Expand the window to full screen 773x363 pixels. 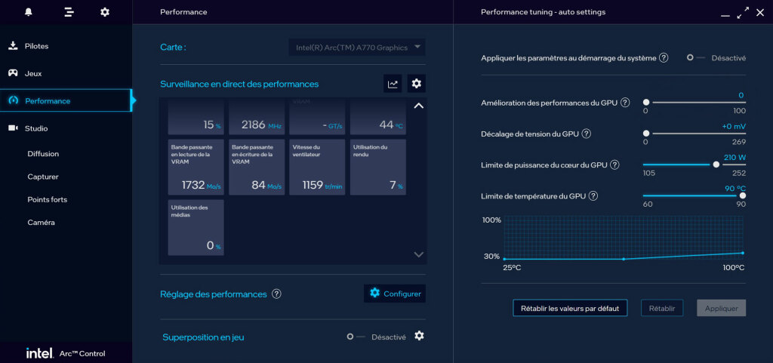[743, 13]
